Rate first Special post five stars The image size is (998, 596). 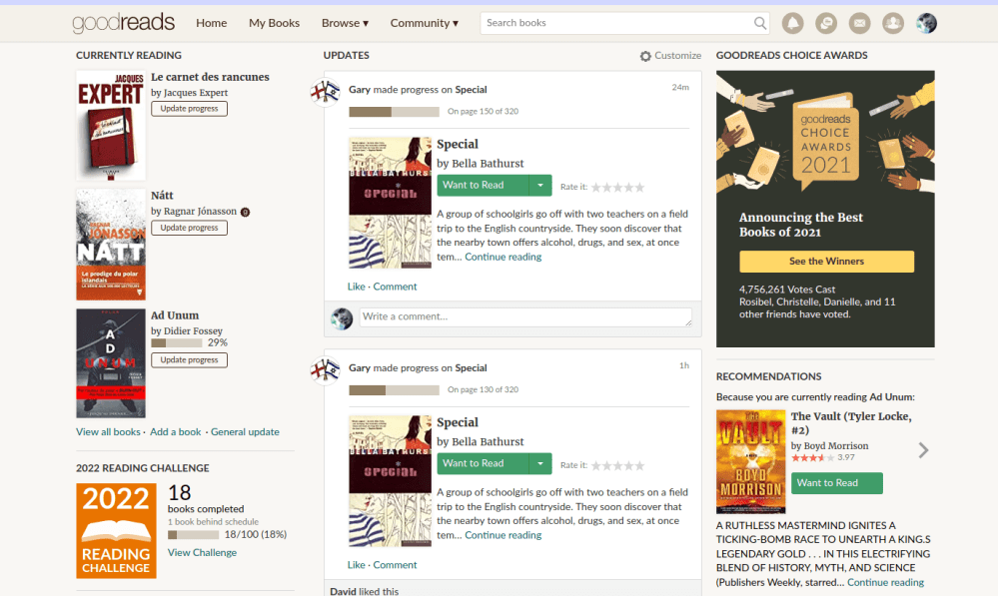tap(639, 187)
